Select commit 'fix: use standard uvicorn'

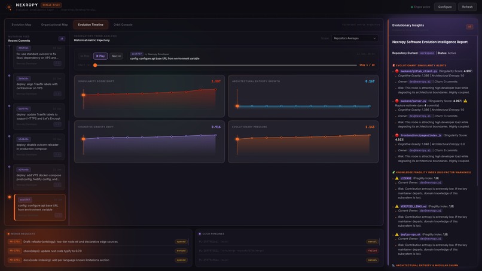pos(39,56)
